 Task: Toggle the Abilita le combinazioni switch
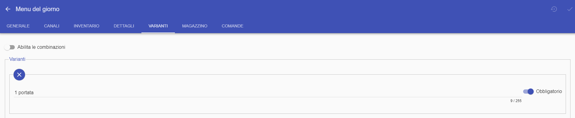[x=10, y=47]
